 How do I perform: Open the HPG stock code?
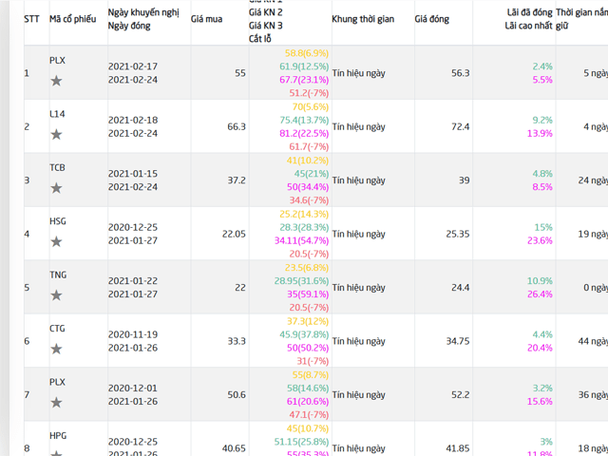pyautogui.click(x=58, y=435)
